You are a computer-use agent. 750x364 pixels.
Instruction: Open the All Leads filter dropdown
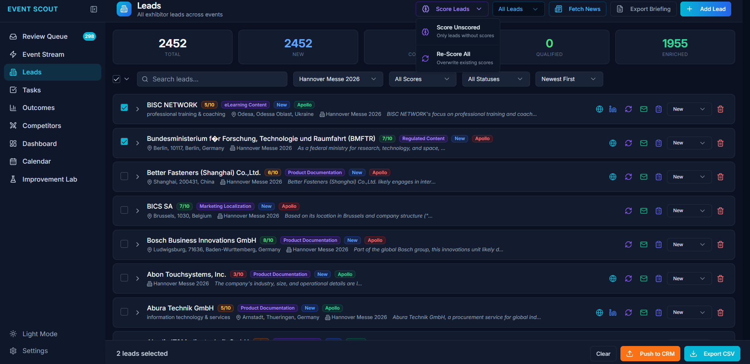pyautogui.click(x=518, y=9)
